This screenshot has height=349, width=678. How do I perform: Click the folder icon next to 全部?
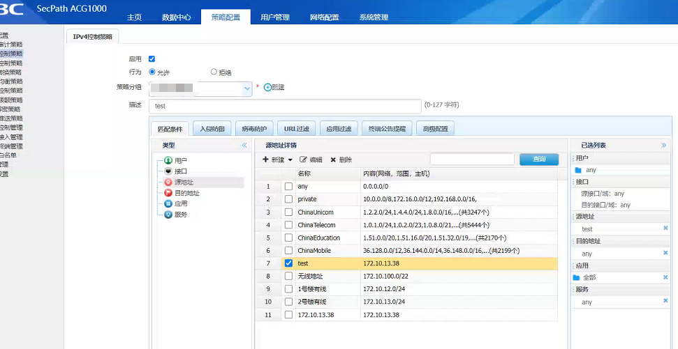coord(576,277)
